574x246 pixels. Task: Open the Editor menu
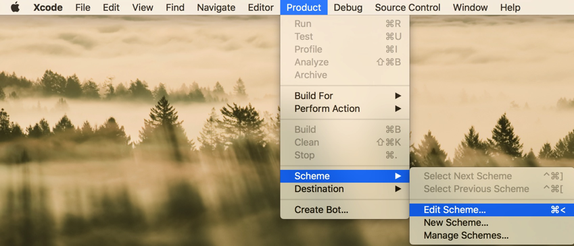click(261, 7)
